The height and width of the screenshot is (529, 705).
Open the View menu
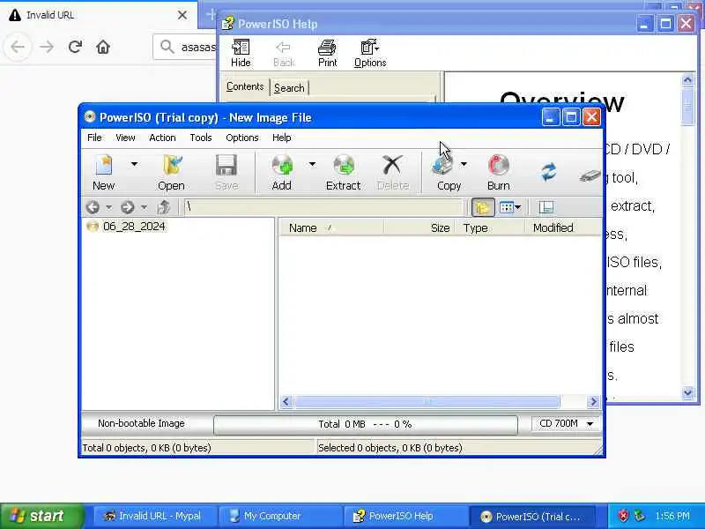pos(125,138)
